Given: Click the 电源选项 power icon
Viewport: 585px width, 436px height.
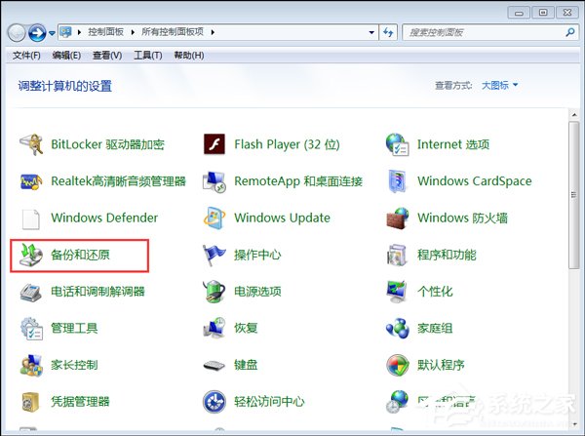Looking at the screenshot, I should click(x=215, y=291).
